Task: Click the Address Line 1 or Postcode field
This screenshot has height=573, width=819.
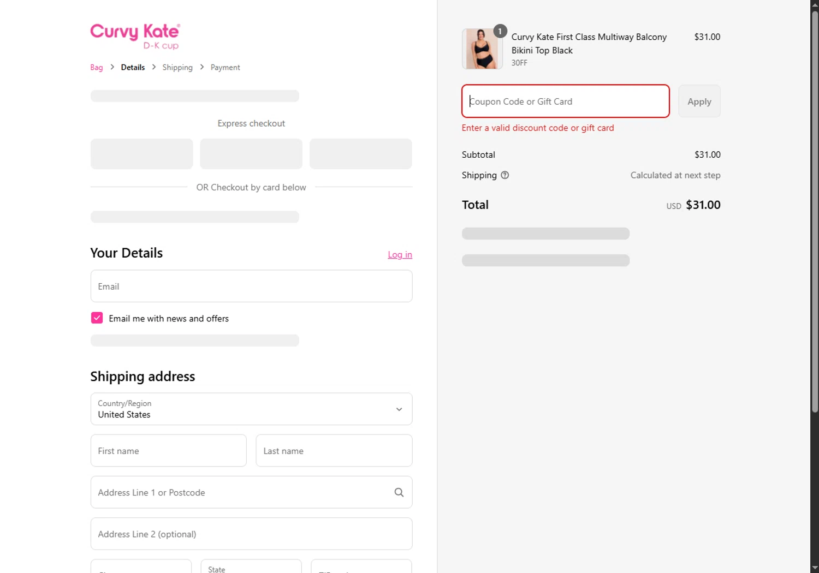Action: [251, 492]
